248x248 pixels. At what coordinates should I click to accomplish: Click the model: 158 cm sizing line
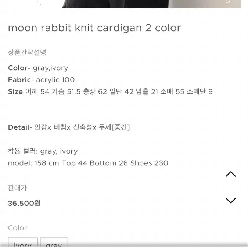(x=88, y=163)
